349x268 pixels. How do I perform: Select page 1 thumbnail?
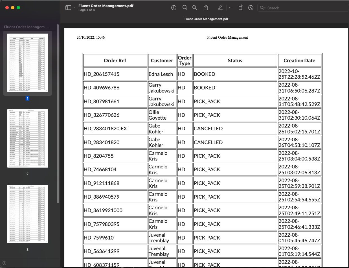[x=28, y=63]
